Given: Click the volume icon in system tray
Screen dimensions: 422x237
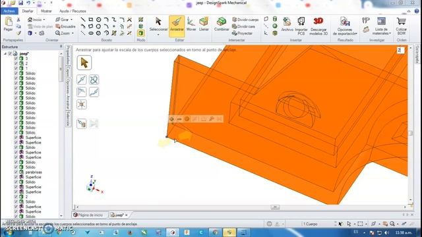Looking at the screenshot, I should point(387,232).
